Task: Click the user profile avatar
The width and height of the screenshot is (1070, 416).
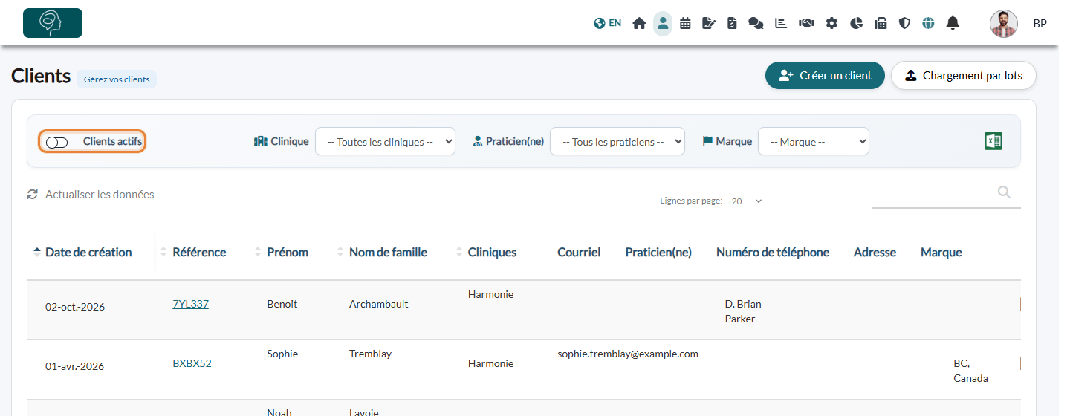Action: click(1004, 24)
